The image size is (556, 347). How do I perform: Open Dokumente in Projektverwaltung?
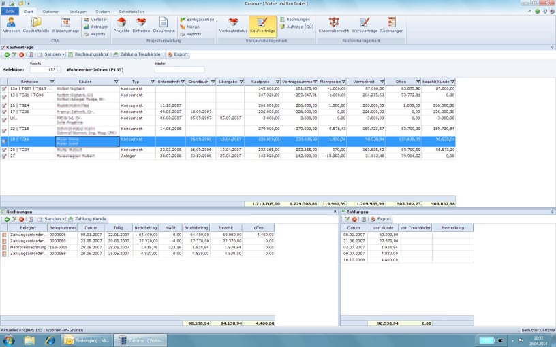coord(164,25)
